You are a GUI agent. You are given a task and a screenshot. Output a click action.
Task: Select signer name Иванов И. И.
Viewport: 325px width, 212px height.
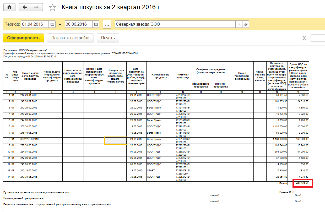coord(287,192)
